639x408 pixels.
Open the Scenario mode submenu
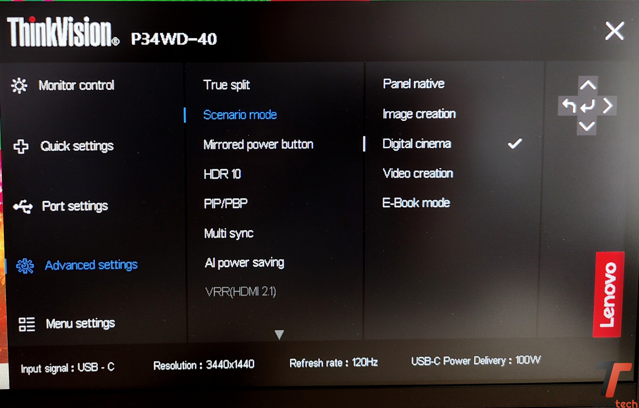[240, 115]
